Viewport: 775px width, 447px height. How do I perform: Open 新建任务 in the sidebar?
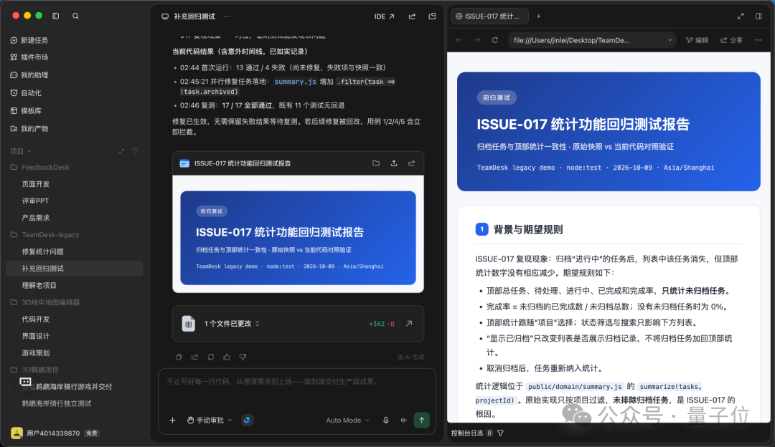click(x=29, y=40)
